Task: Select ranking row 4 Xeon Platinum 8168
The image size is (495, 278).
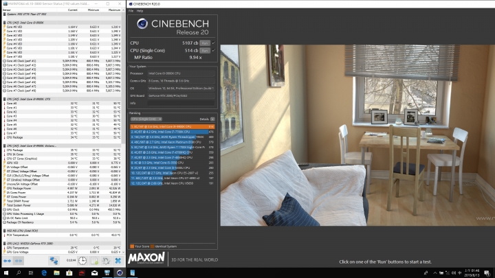Action: tap(173, 142)
